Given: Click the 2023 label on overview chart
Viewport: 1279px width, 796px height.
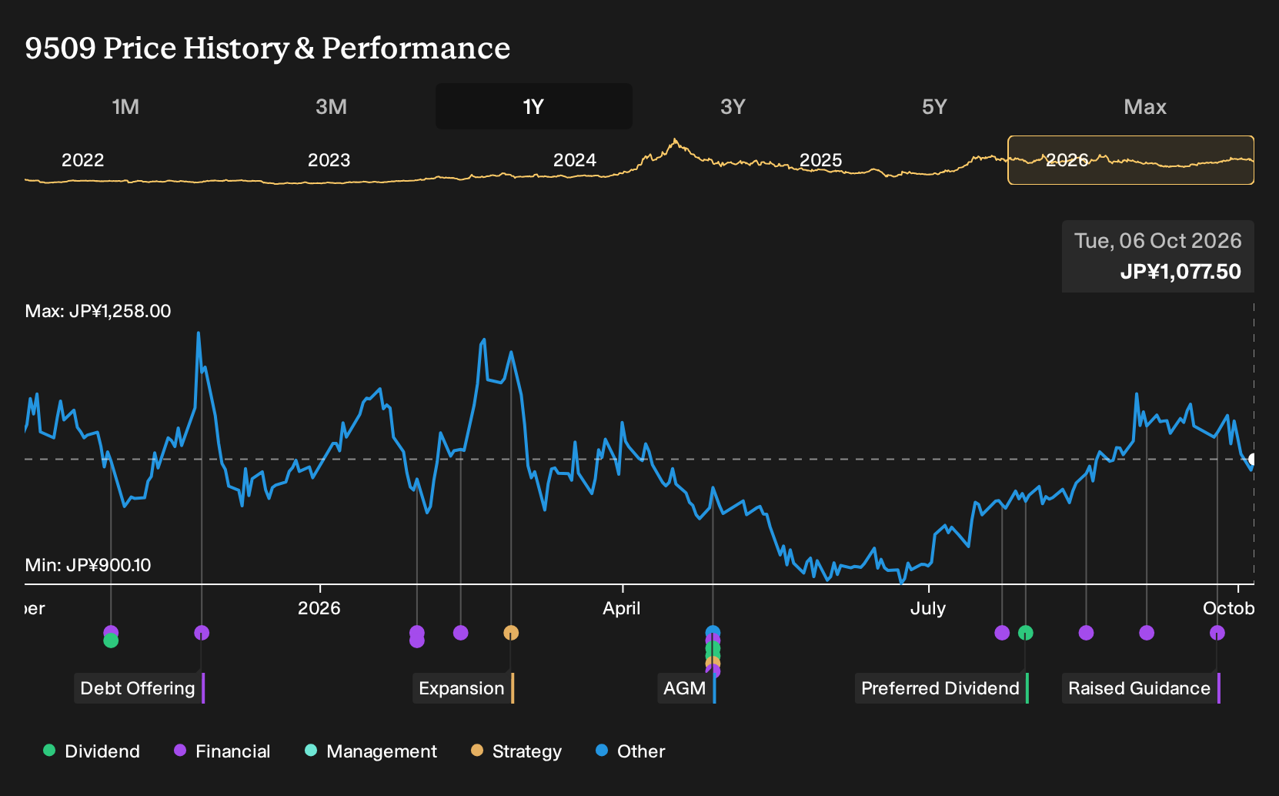Looking at the screenshot, I should [329, 160].
